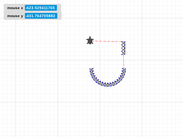Click the cross-stitched vertical rectangle
This screenshot has width=183, height=137.
tap(123, 48)
